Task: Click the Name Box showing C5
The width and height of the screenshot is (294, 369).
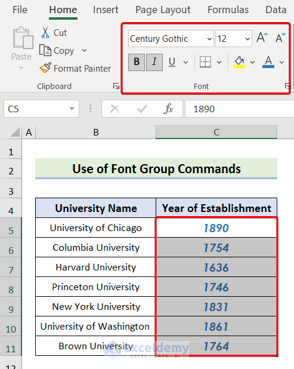Action: click(x=41, y=109)
